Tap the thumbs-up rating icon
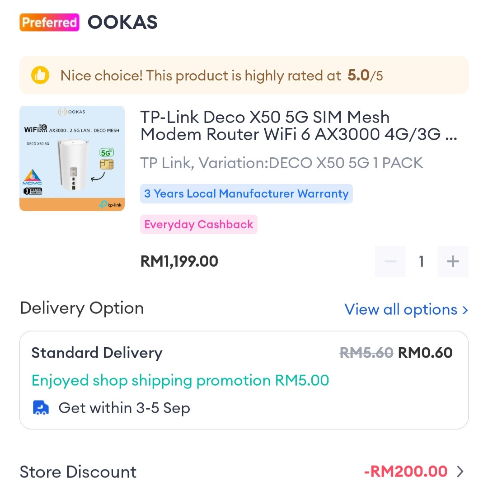488x496 pixels. tap(40, 75)
